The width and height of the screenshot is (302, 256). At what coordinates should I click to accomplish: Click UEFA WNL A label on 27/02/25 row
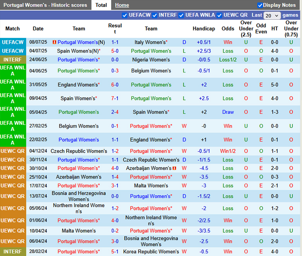click(x=13, y=126)
